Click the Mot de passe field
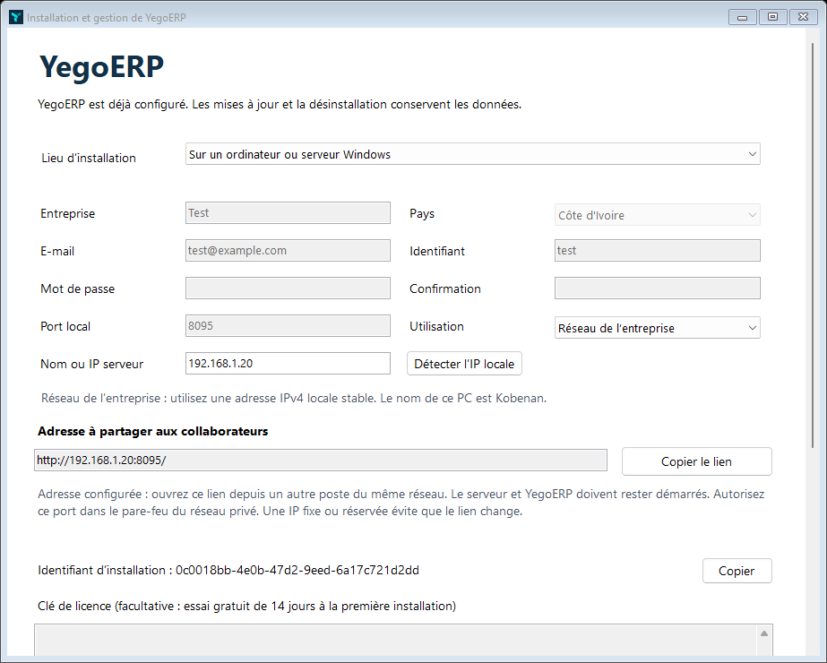827x663 pixels. coord(288,288)
